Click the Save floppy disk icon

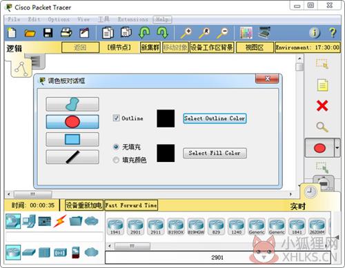(48, 33)
